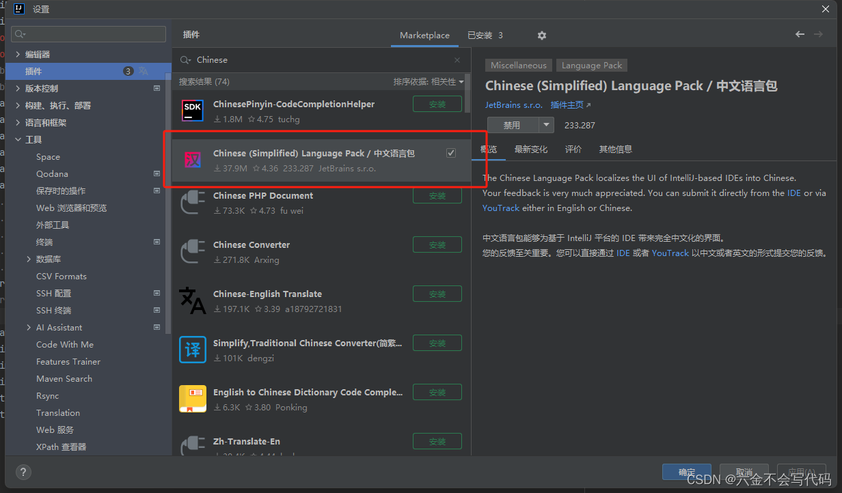Click the Chinese PHP Document plug icon
Image resolution: width=842 pixels, height=493 pixels.
pyautogui.click(x=193, y=203)
